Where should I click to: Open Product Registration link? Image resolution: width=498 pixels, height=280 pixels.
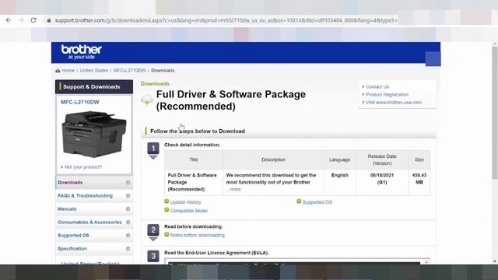click(x=387, y=95)
